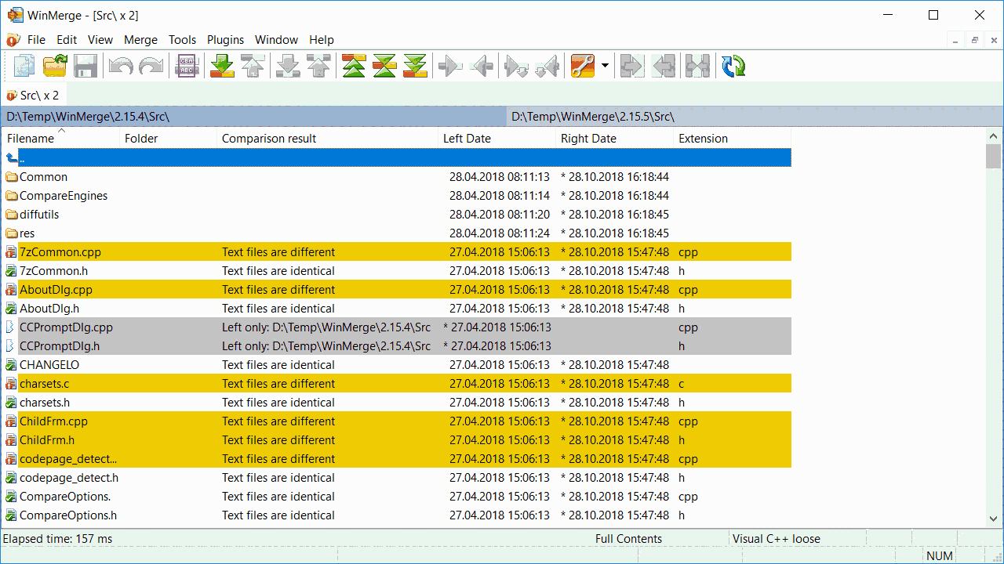
Task: Go to the last difference
Action: 415,66
